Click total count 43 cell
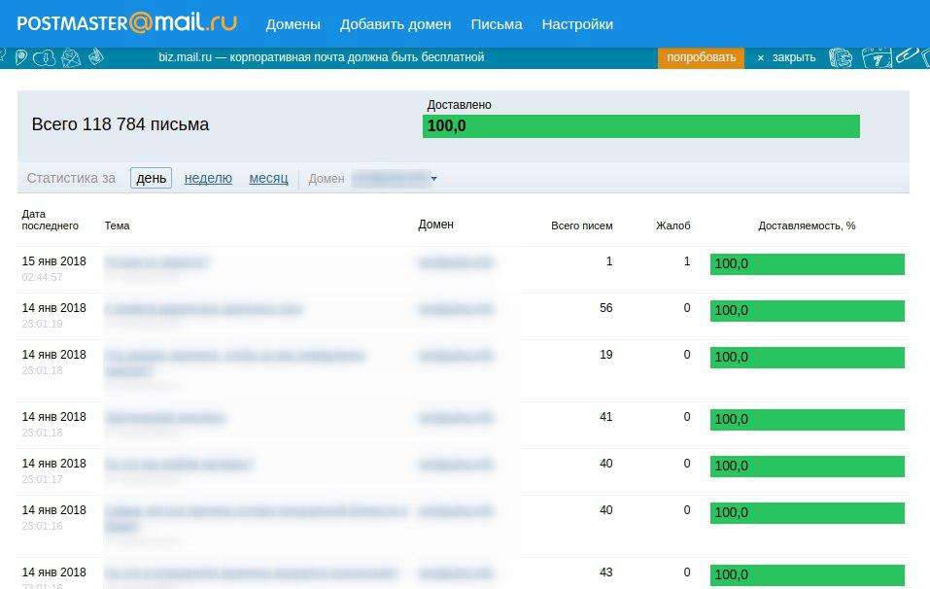 pos(606,572)
